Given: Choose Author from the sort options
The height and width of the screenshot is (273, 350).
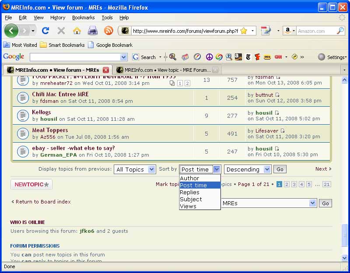Looking at the screenshot, I should tap(189, 178).
